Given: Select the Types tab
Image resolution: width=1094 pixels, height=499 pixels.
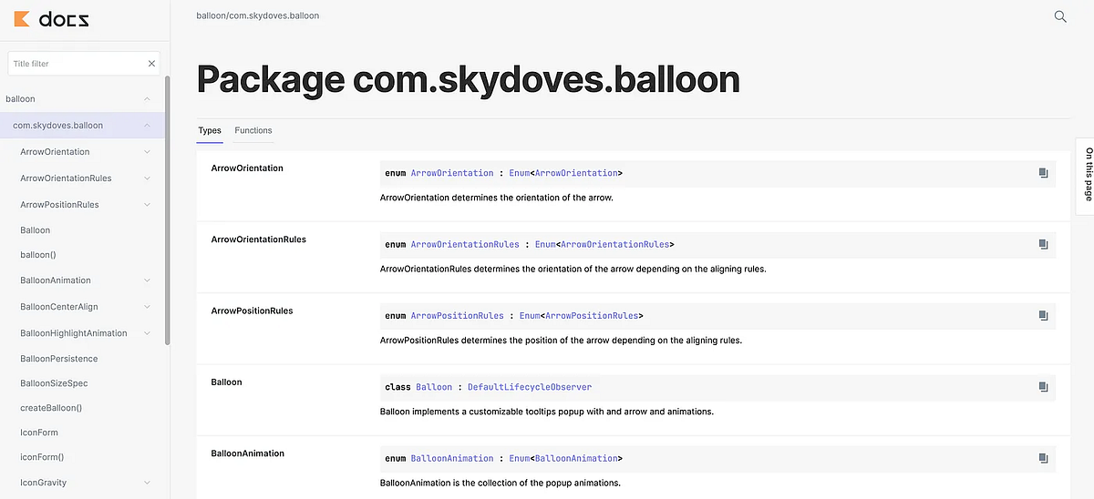Looking at the screenshot, I should (210, 130).
